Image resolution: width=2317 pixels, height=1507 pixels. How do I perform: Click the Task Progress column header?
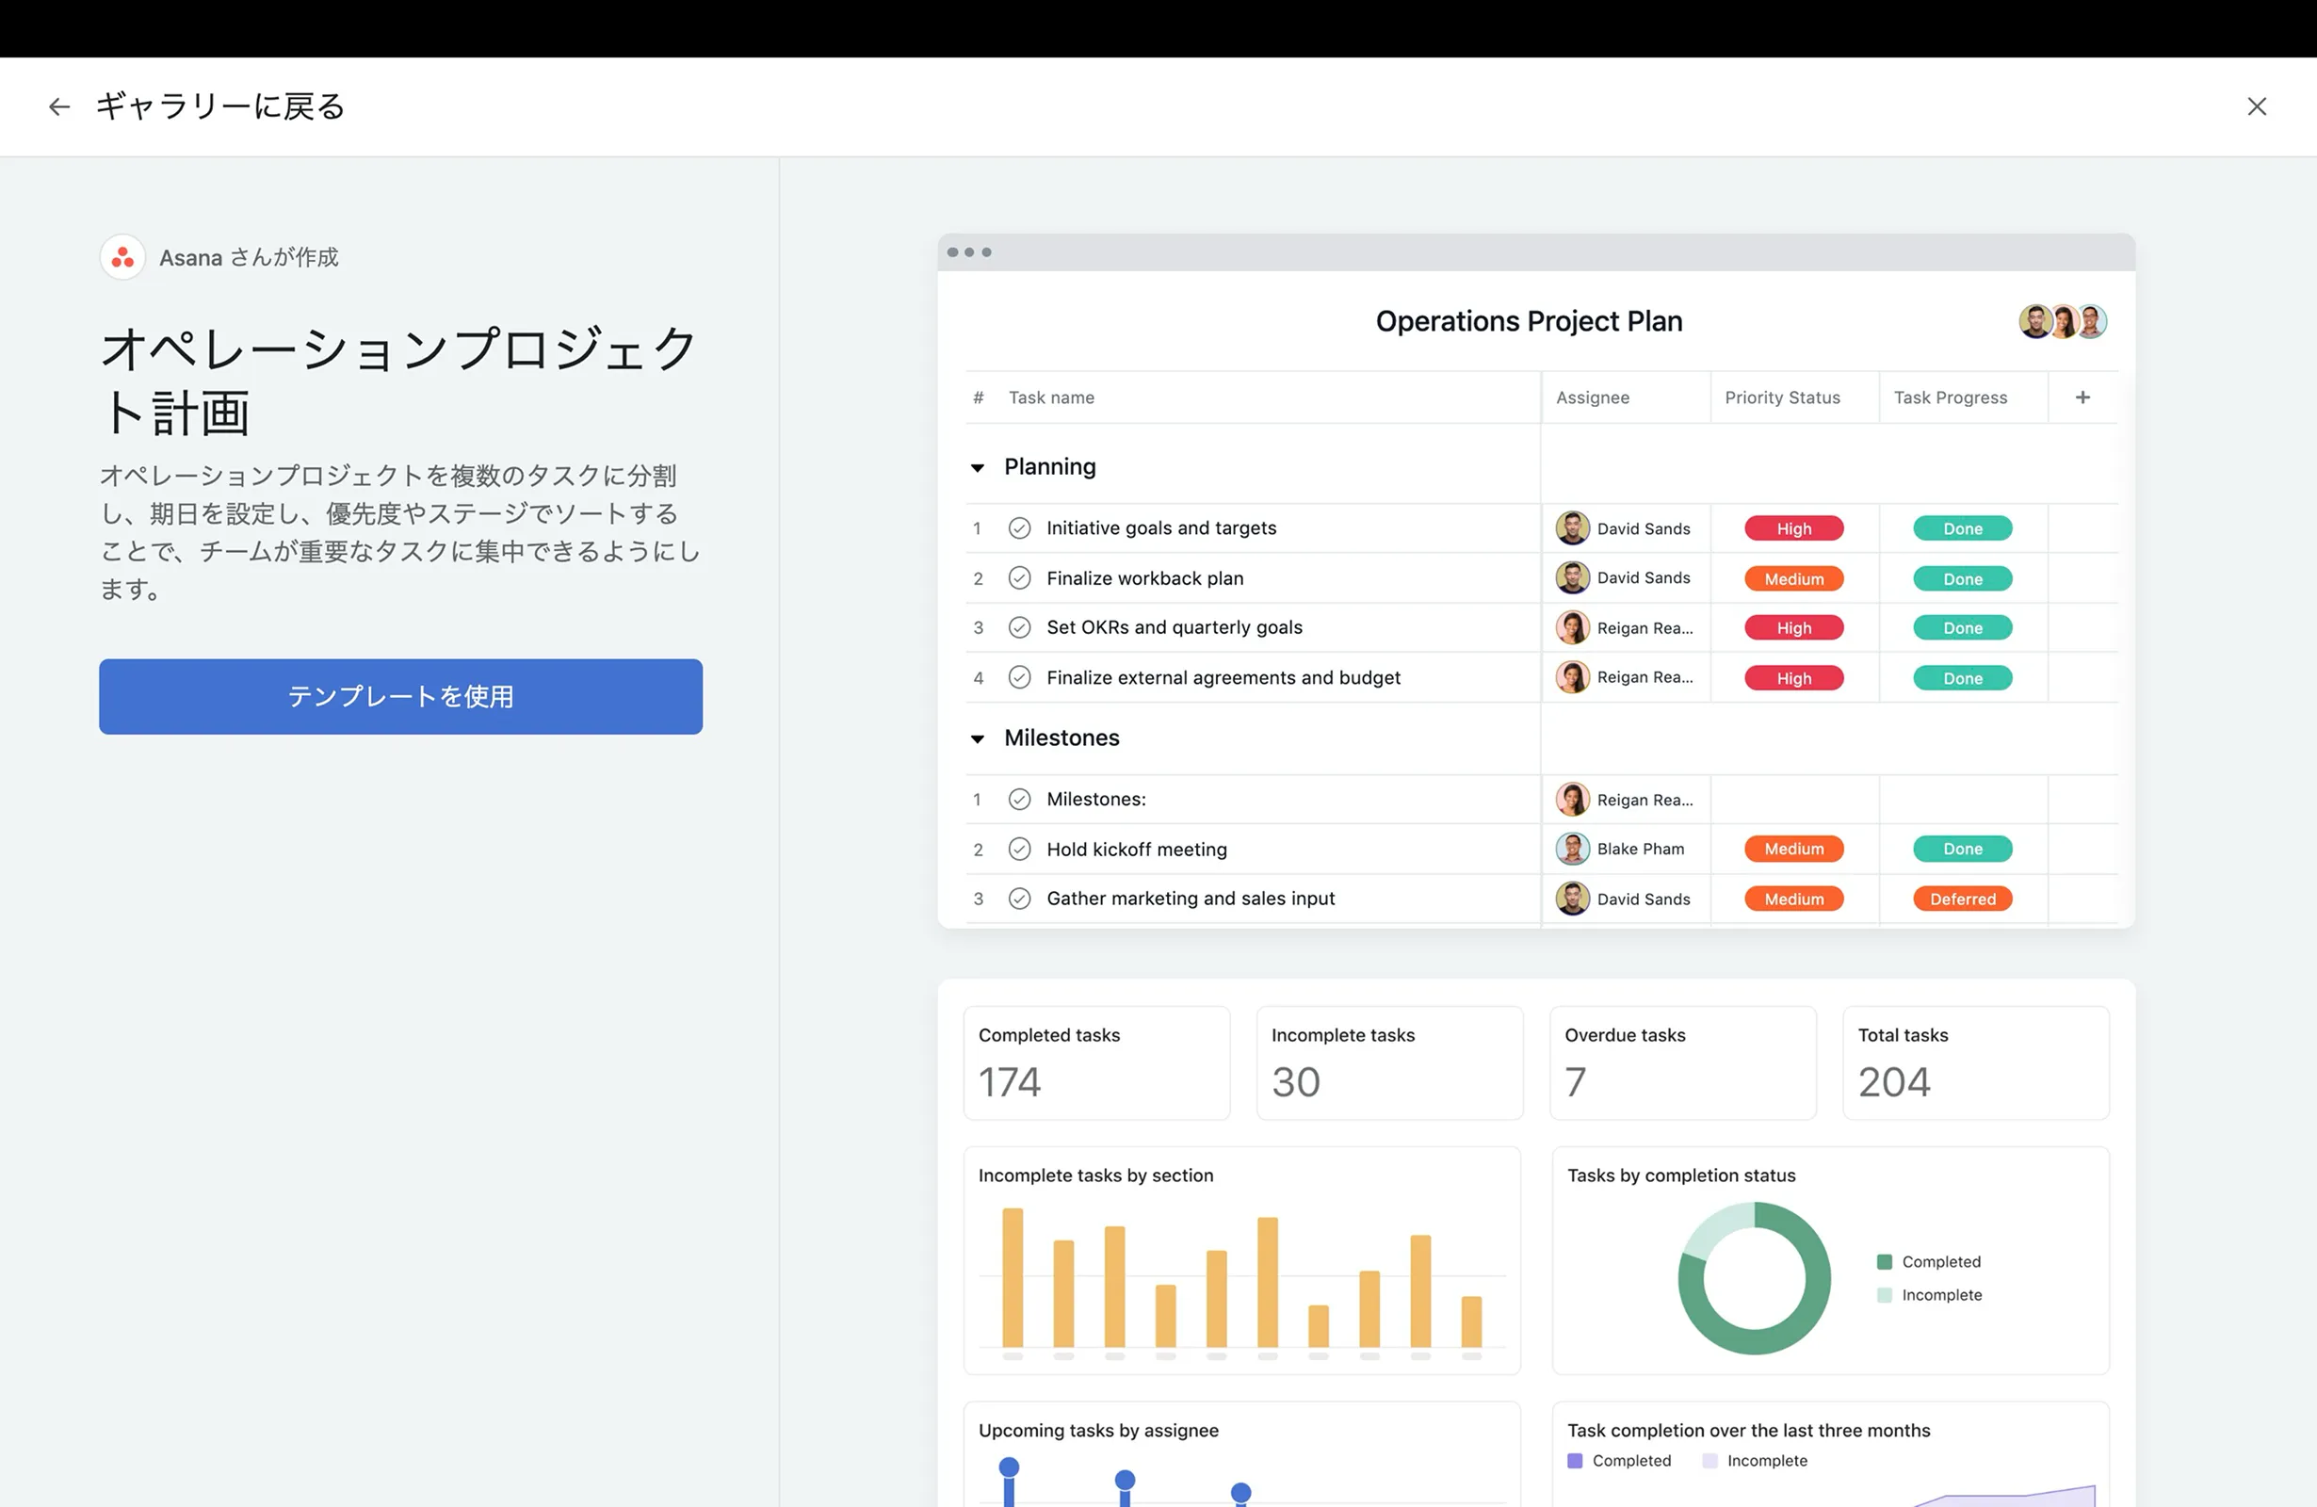1950,397
